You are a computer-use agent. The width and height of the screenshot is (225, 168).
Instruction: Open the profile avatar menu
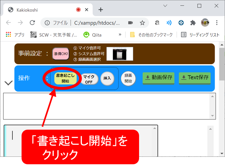(x=205, y=23)
